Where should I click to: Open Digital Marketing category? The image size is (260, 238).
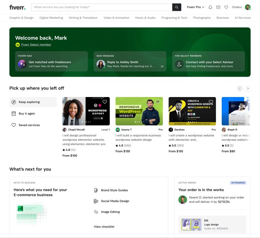tap(51, 18)
